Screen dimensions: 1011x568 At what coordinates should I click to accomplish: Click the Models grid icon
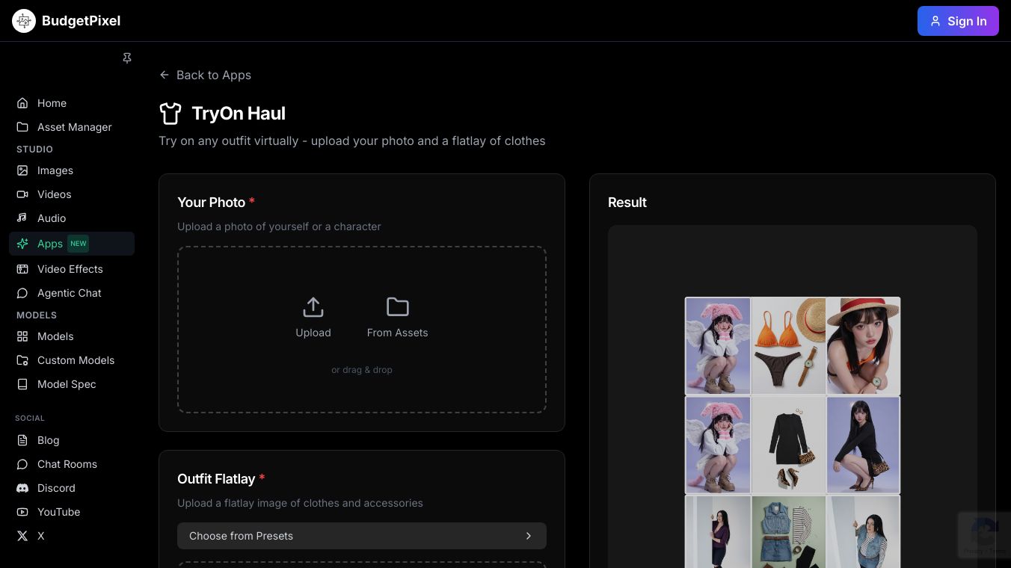(22, 336)
